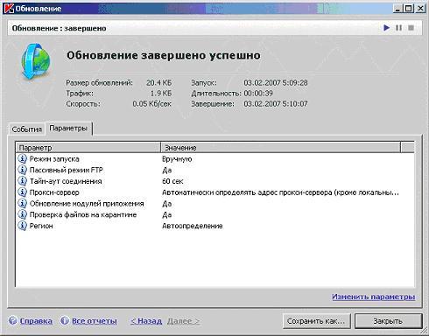Click info icon beside Пассивный режим FTP
The width and height of the screenshot is (429, 336).
tap(22, 170)
